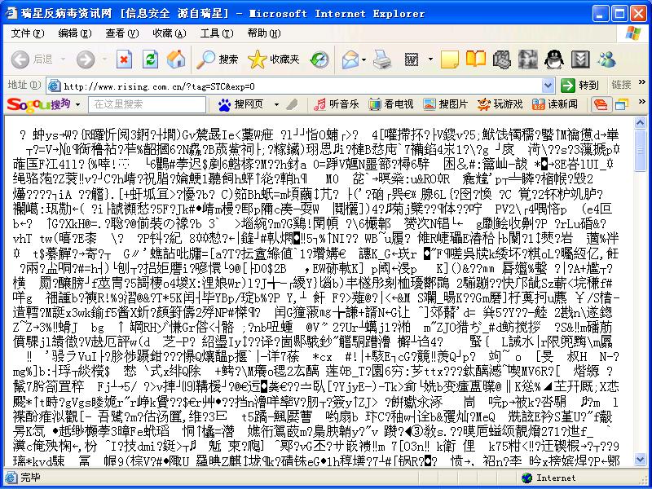This screenshot has height=489, width=652.
Task: Click the Windows flag logo
Action: pos(633,33)
